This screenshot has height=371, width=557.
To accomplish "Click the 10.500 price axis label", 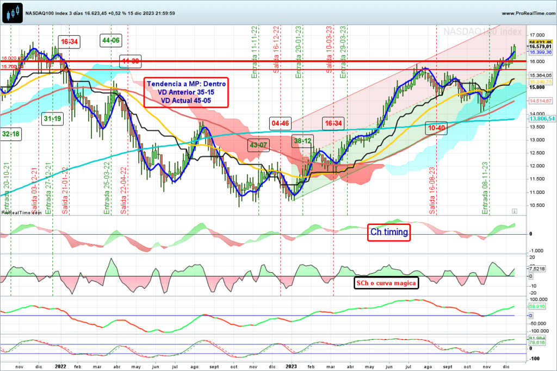I will (x=537, y=205).
